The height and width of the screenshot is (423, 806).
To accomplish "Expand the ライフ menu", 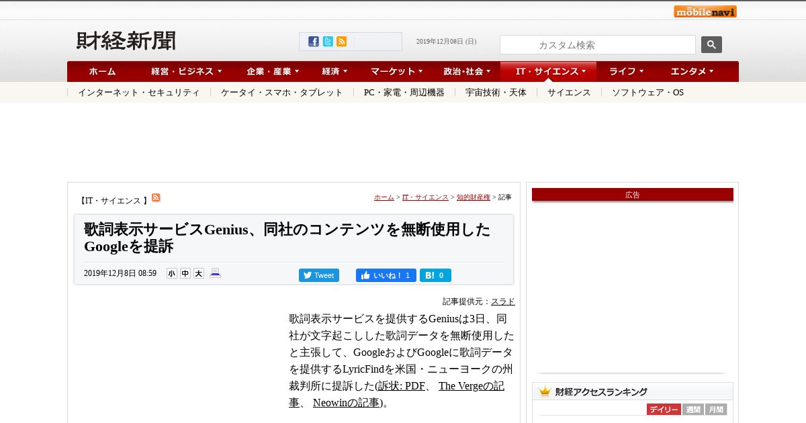I will click(627, 71).
